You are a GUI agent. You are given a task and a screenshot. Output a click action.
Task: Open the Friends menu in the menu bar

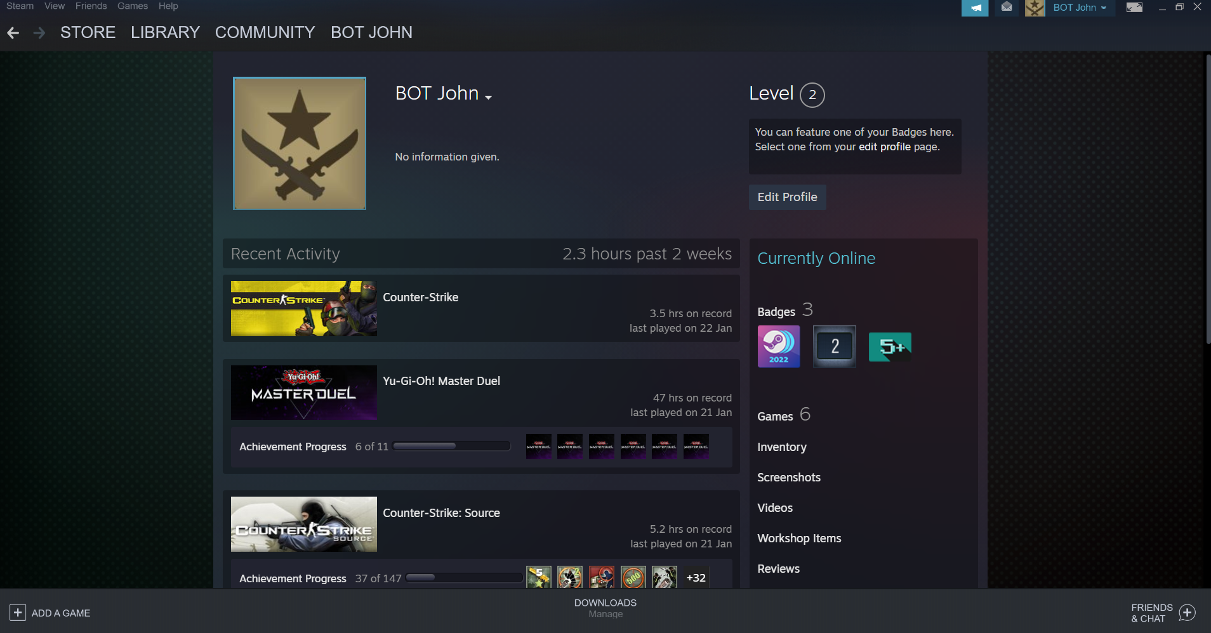tap(91, 6)
